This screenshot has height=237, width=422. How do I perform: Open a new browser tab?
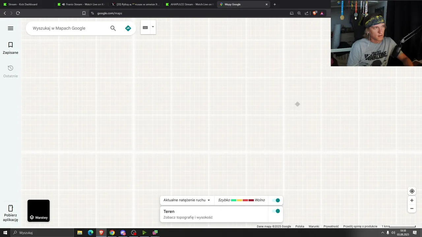click(x=275, y=4)
